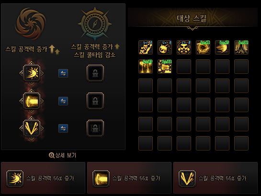Select the compass cooldown reduction emblem

click(95, 24)
